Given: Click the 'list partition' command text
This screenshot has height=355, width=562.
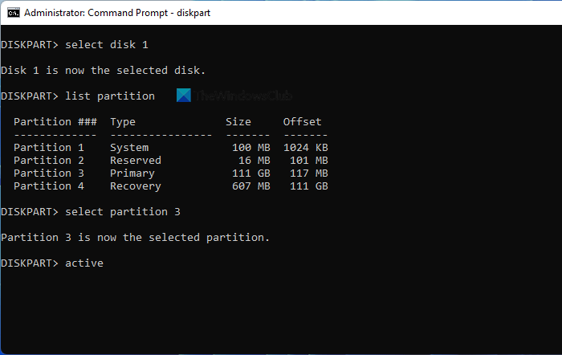Looking at the screenshot, I should (109, 96).
